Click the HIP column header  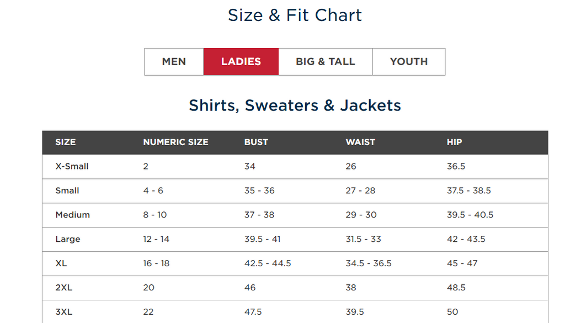pyautogui.click(x=454, y=142)
